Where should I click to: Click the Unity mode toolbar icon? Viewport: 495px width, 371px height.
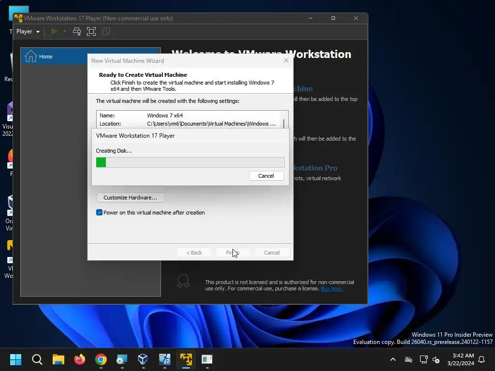pyautogui.click(x=106, y=31)
